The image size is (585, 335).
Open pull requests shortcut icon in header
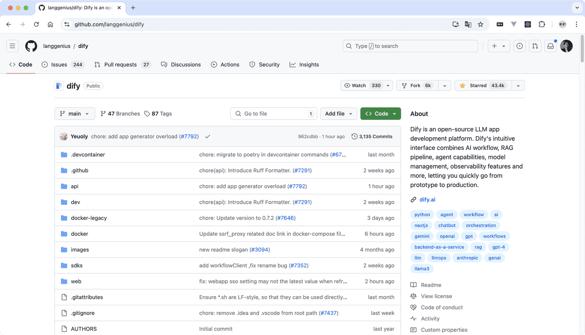(535, 46)
